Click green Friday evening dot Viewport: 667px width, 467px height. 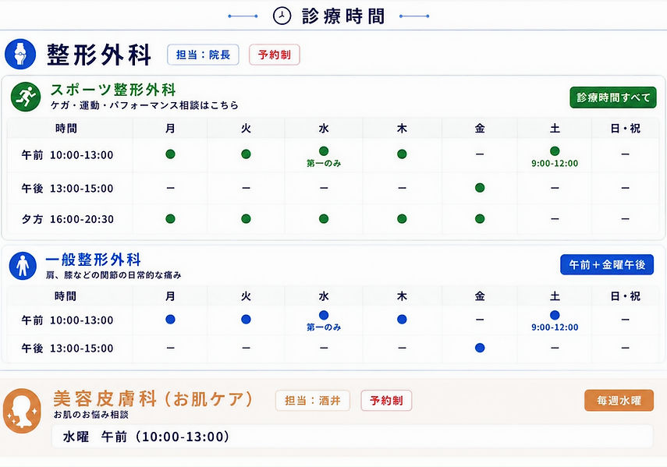pyautogui.click(x=480, y=219)
